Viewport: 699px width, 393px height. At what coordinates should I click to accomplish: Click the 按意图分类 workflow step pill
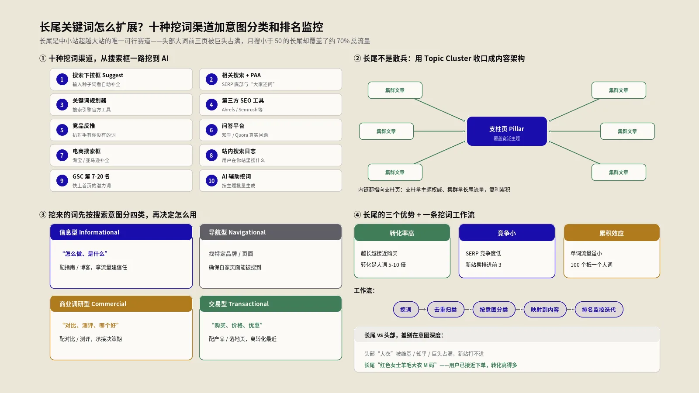494,310
